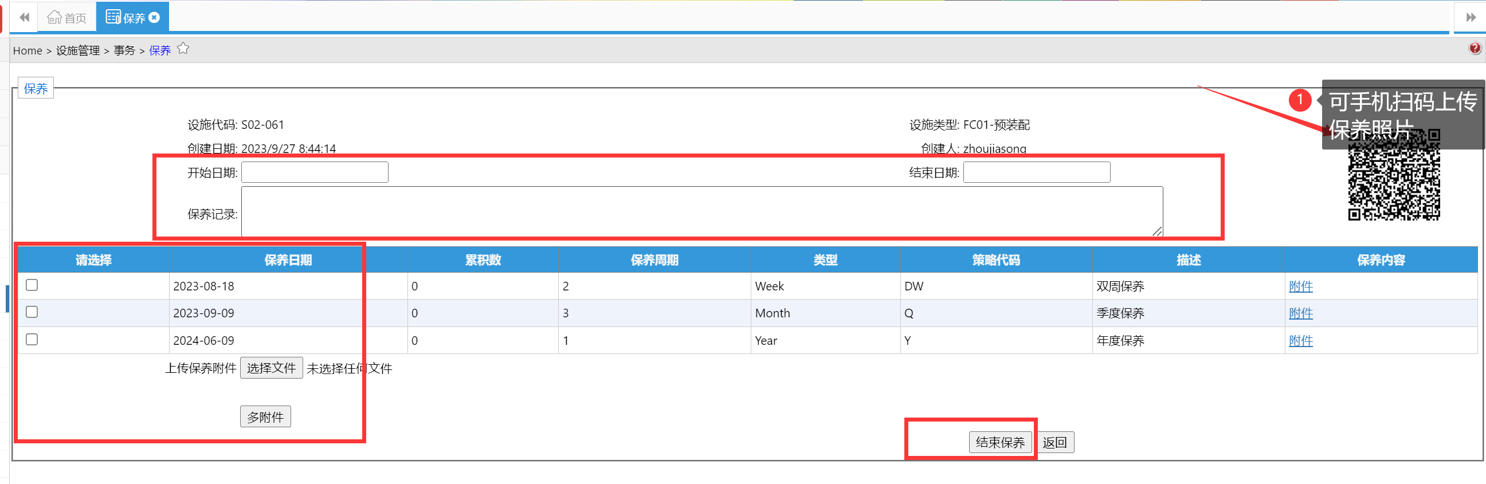This screenshot has height=484, width=1486.
Task: Open 附件 link for 双周保养 row
Action: [x=1300, y=286]
